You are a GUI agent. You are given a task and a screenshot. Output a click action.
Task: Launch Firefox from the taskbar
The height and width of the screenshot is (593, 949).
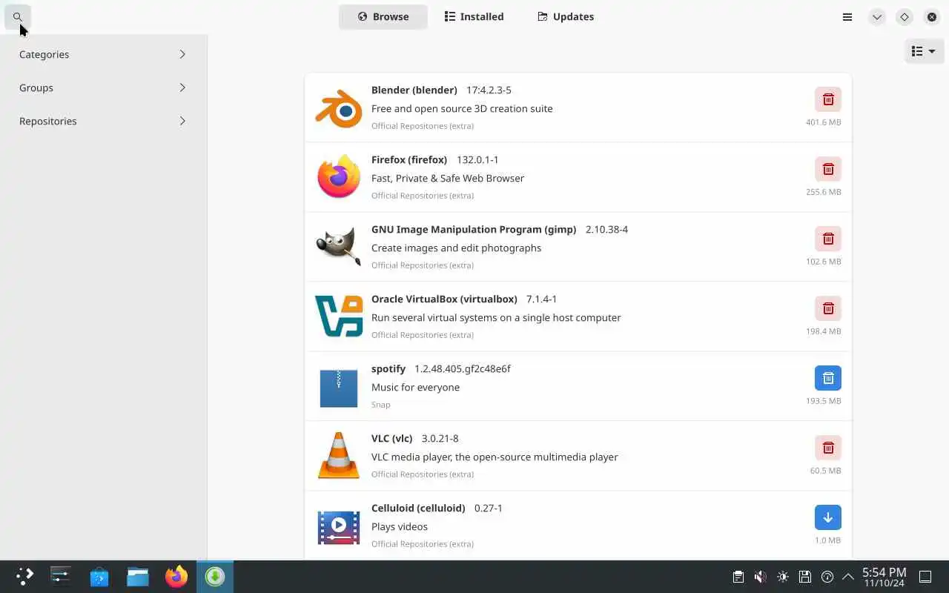coord(176,576)
